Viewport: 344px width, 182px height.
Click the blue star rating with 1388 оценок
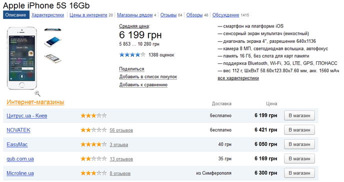(132, 55)
